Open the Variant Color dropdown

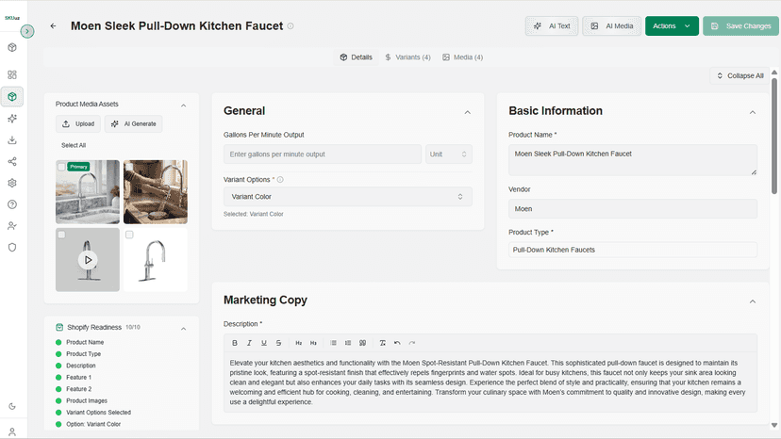click(348, 197)
